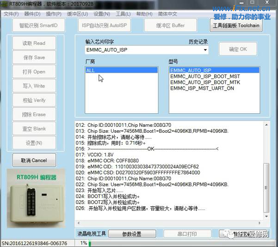The image size is (278, 247).
Task: Click the 查空 Blank button
Action: pyautogui.click(x=34, y=129)
